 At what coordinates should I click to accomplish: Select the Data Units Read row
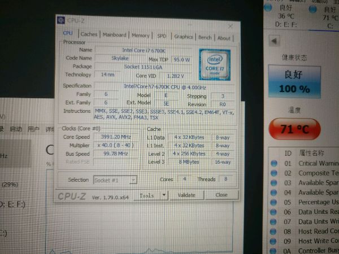tap(304, 212)
